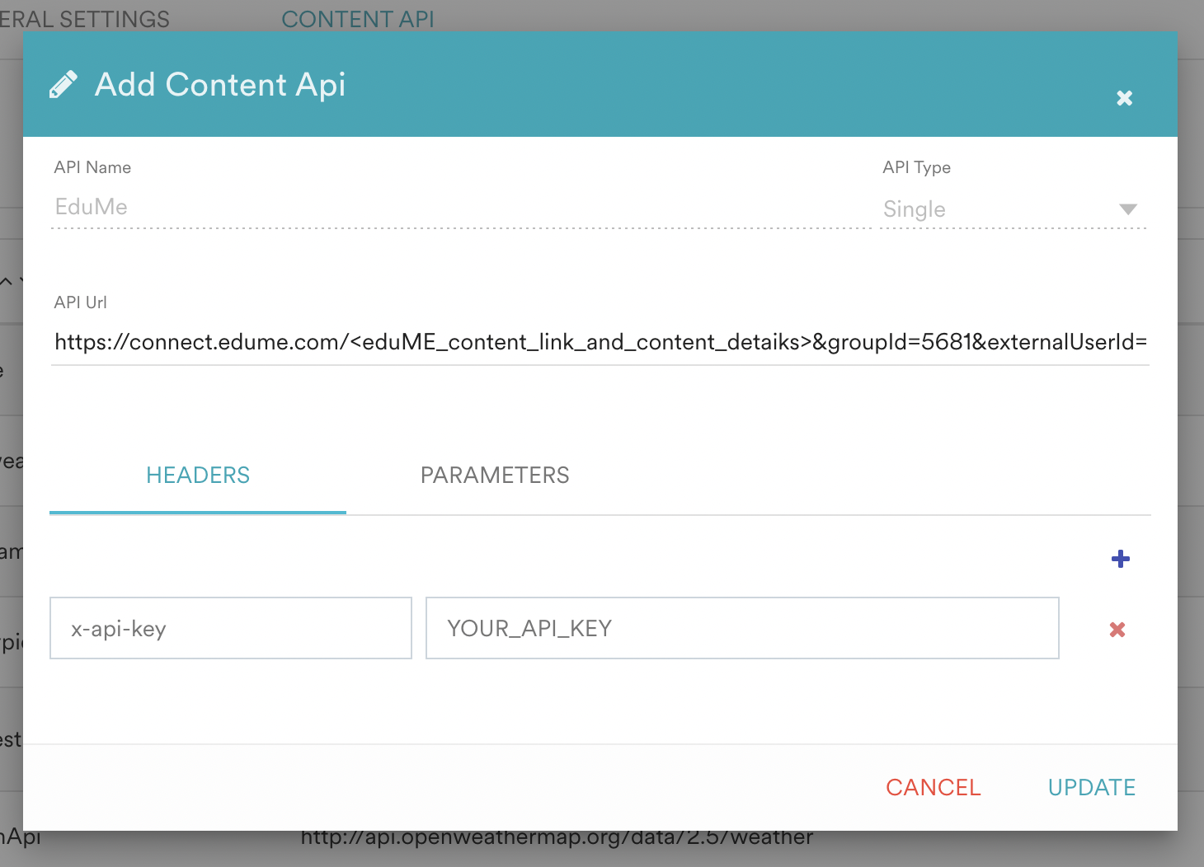Open the API Type dropdown

coord(1014,209)
